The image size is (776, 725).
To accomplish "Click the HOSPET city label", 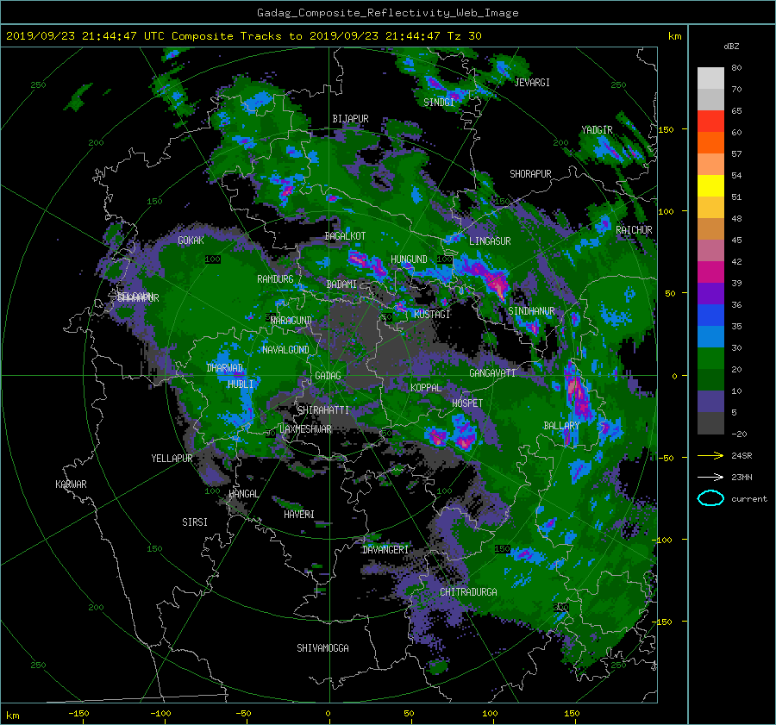I will pos(467,403).
